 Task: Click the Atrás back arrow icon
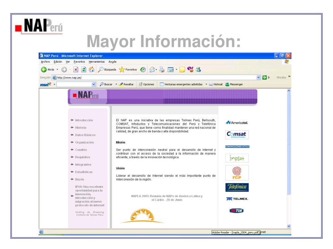(44, 69)
